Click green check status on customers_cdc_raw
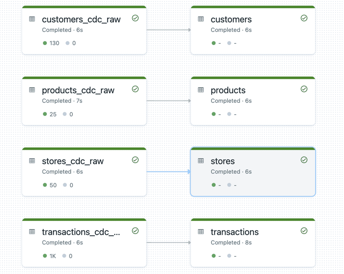This screenshot has width=344, height=274. 135,18
